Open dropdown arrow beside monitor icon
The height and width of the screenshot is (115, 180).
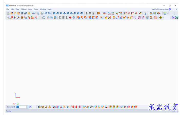(167, 13)
